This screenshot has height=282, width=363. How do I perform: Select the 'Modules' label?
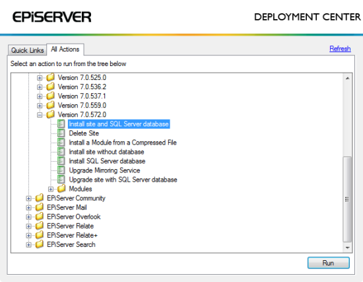point(81,189)
